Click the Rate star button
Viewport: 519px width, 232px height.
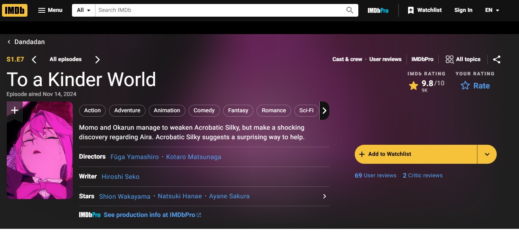point(475,86)
